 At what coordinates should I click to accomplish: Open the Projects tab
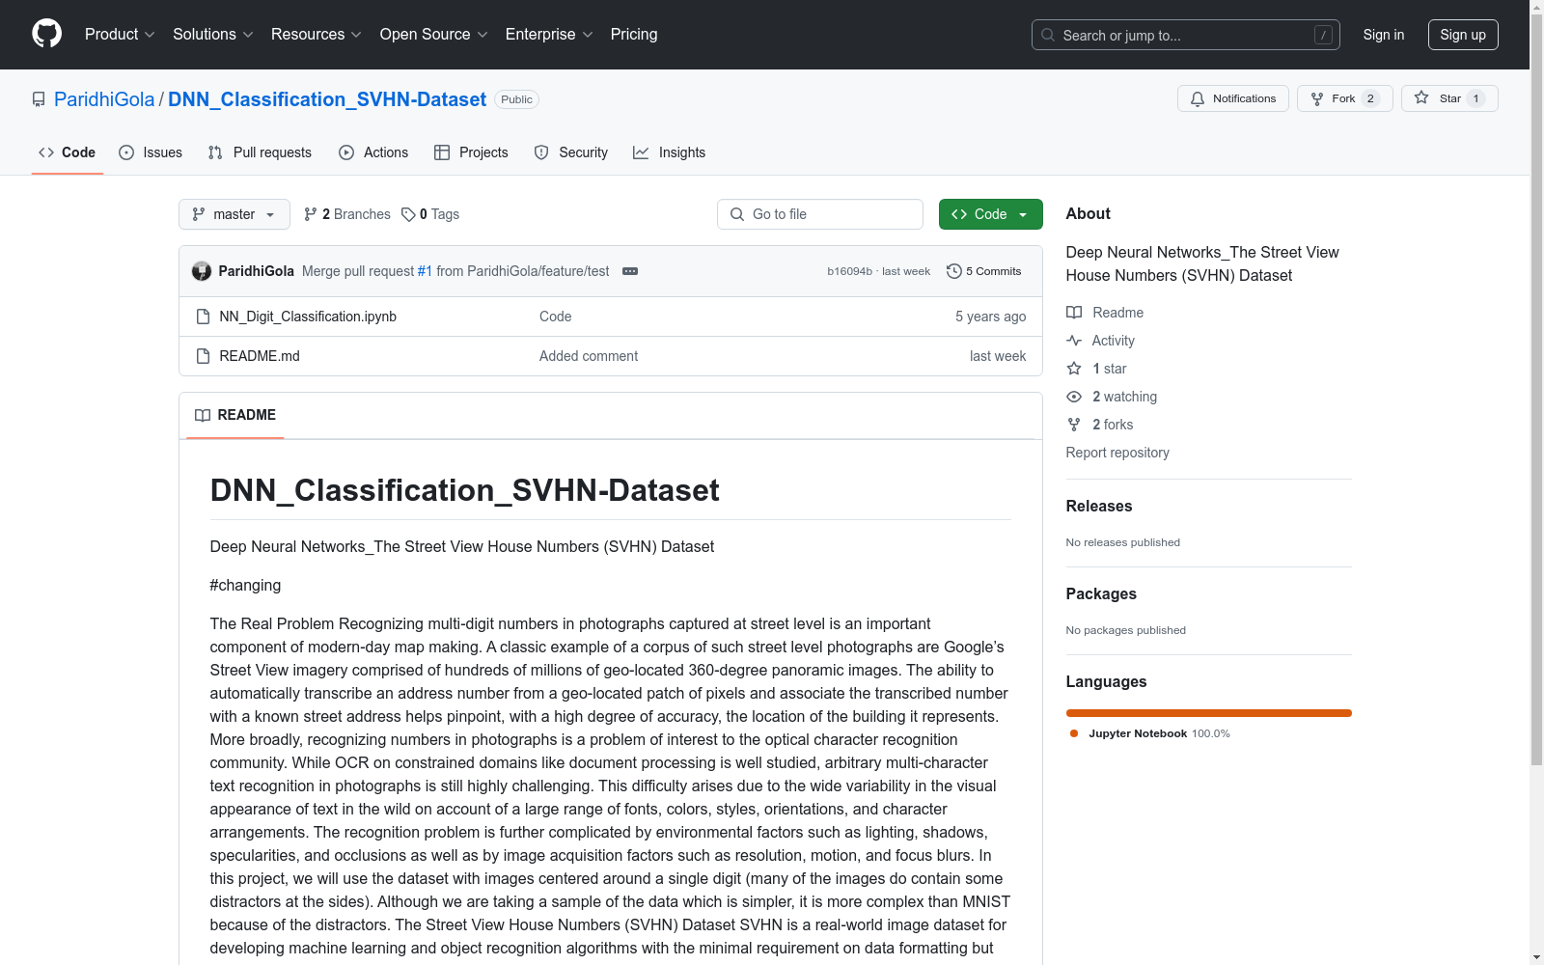coord(471,152)
